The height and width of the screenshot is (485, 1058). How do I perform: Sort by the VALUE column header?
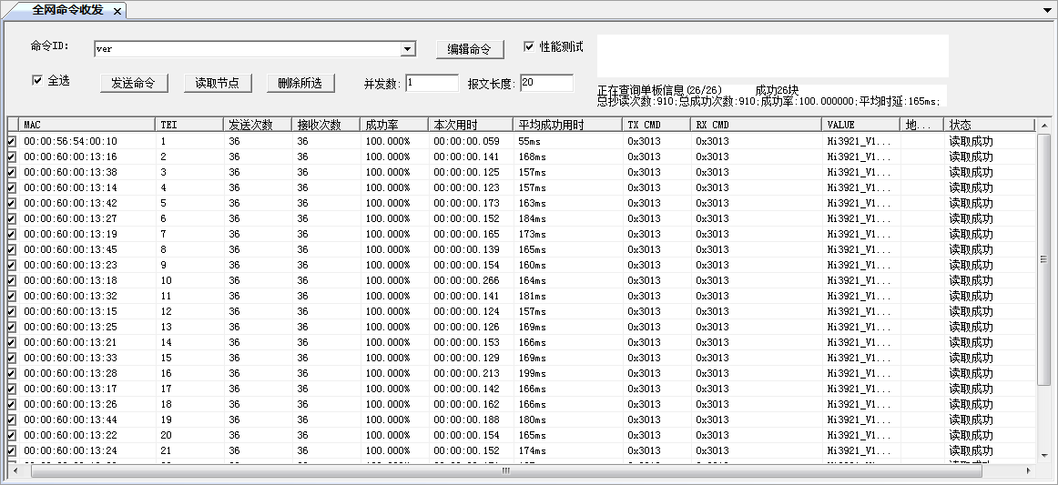pyautogui.click(x=861, y=125)
